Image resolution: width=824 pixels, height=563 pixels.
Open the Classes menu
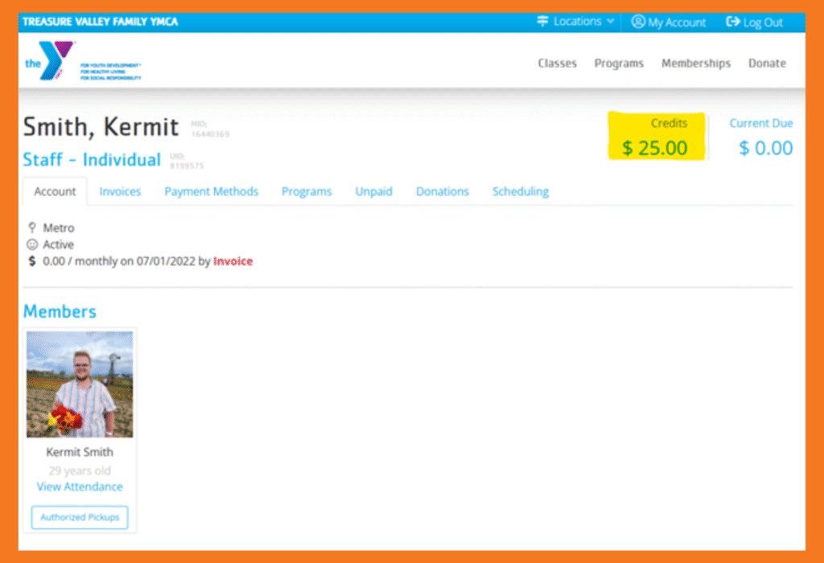coord(557,63)
